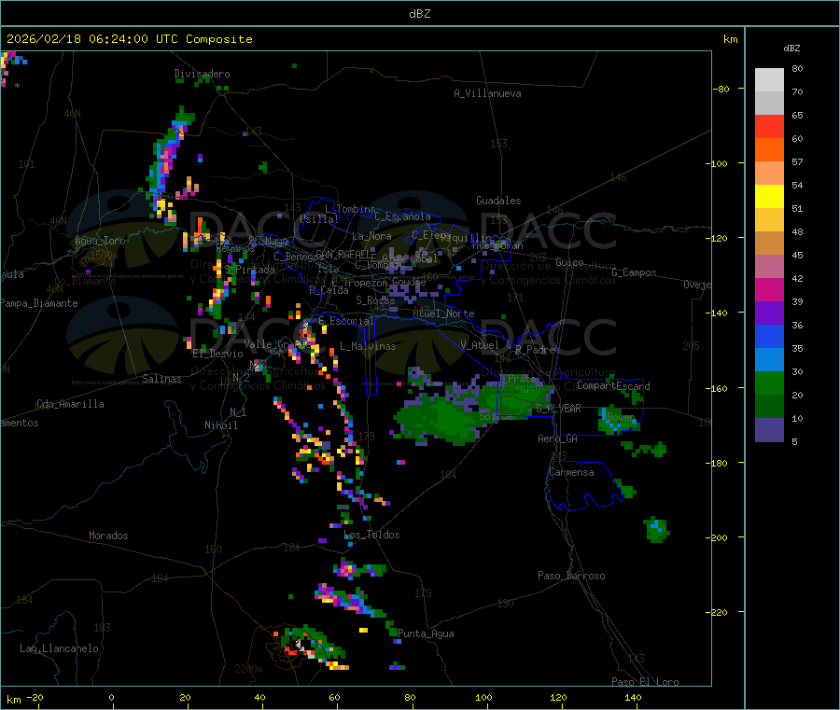Image resolution: width=840 pixels, height=710 pixels.
Task: Click the purple 10 dBZ legend swatch
Action: click(x=769, y=430)
